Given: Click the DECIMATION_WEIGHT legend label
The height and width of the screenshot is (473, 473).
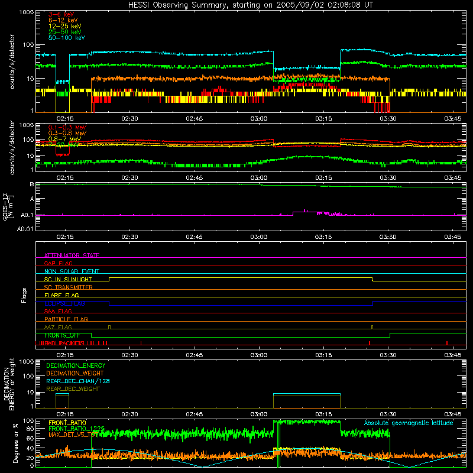Looking at the screenshot, I should point(75,373).
